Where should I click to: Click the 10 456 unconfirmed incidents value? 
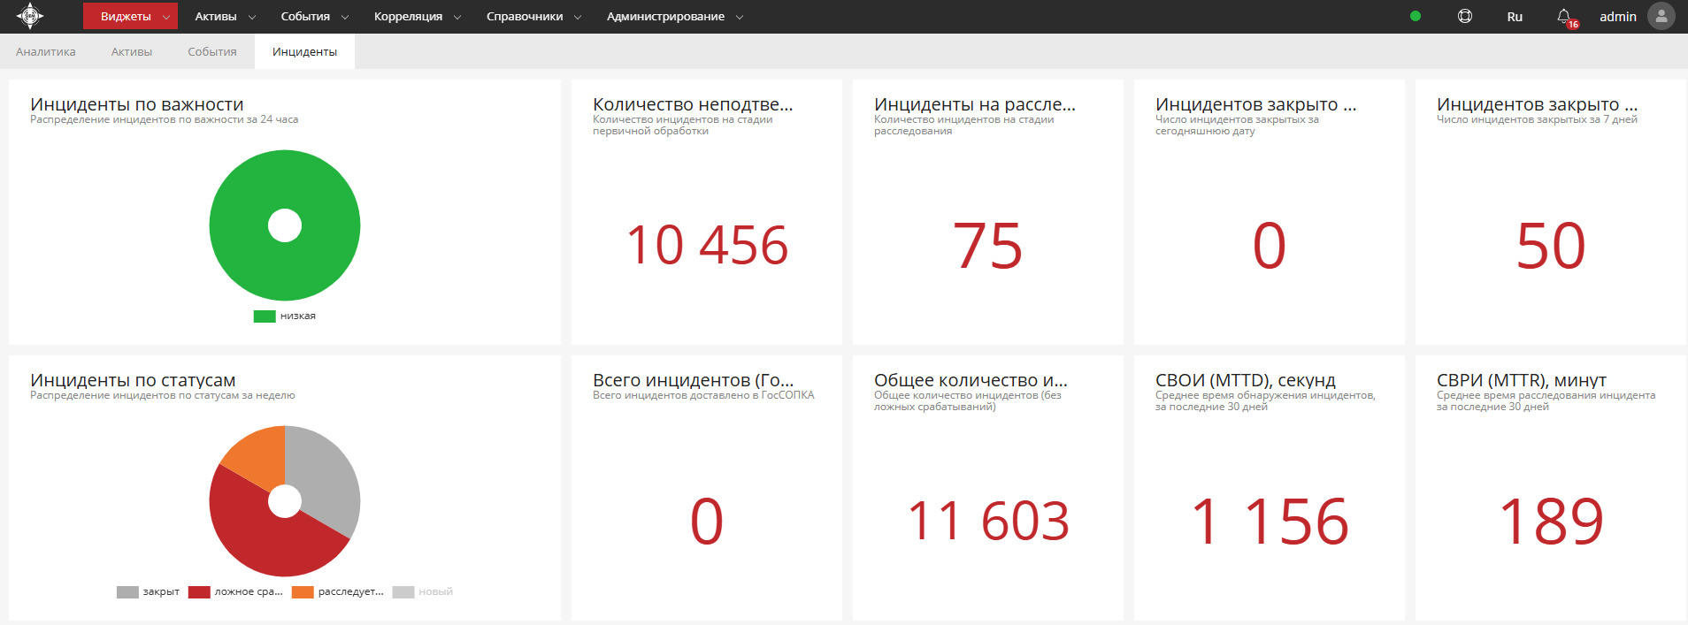coord(707,245)
